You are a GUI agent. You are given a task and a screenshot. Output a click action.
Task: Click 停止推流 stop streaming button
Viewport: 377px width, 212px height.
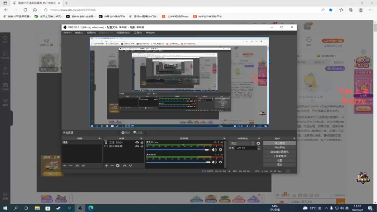[x=279, y=143]
